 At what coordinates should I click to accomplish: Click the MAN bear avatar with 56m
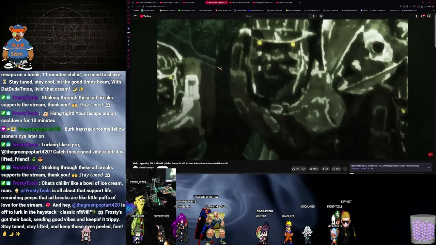coord(18,47)
